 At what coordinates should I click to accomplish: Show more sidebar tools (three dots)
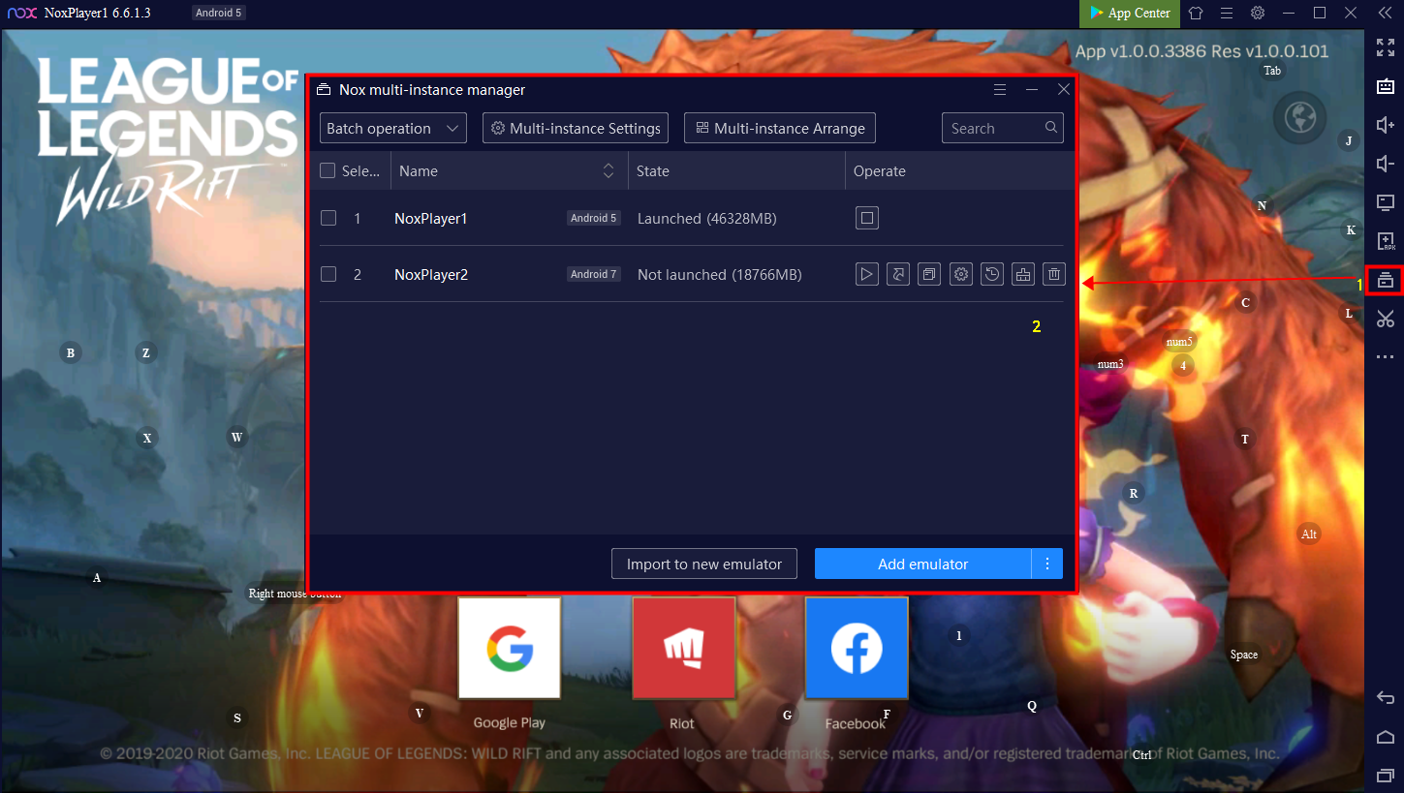pyautogui.click(x=1386, y=357)
